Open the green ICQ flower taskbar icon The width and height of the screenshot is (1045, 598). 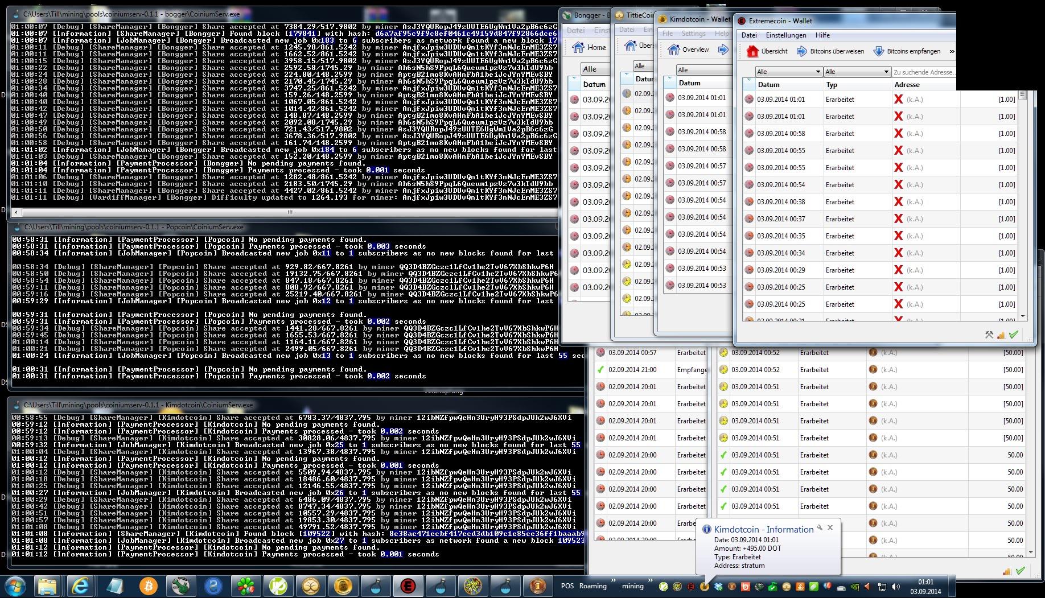[246, 586]
